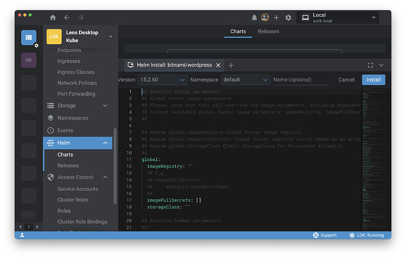This screenshot has width=406, height=258.
Task: Close the Helm Install bitnami/wordpress tab
Action: (x=218, y=65)
